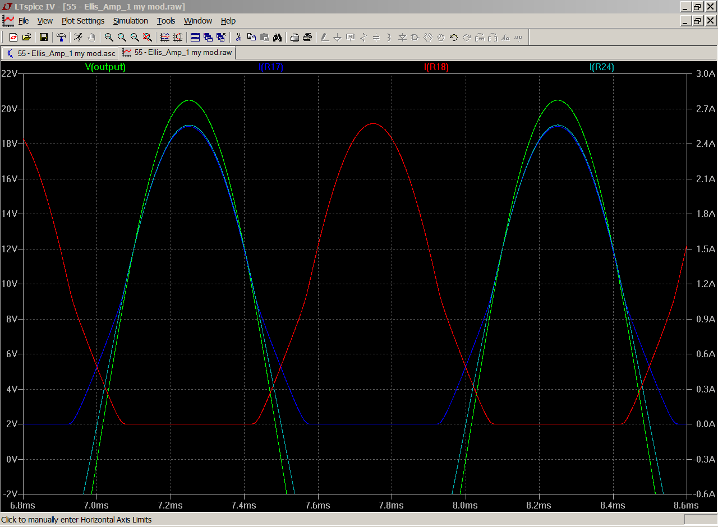The image size is (718, 527).
Task: Click the Text 'Aa' icon
Action: tap(505, 37)
